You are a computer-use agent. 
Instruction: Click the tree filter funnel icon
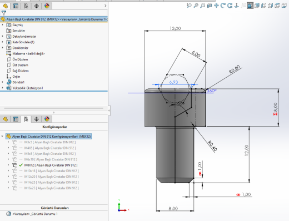(4, 13)
